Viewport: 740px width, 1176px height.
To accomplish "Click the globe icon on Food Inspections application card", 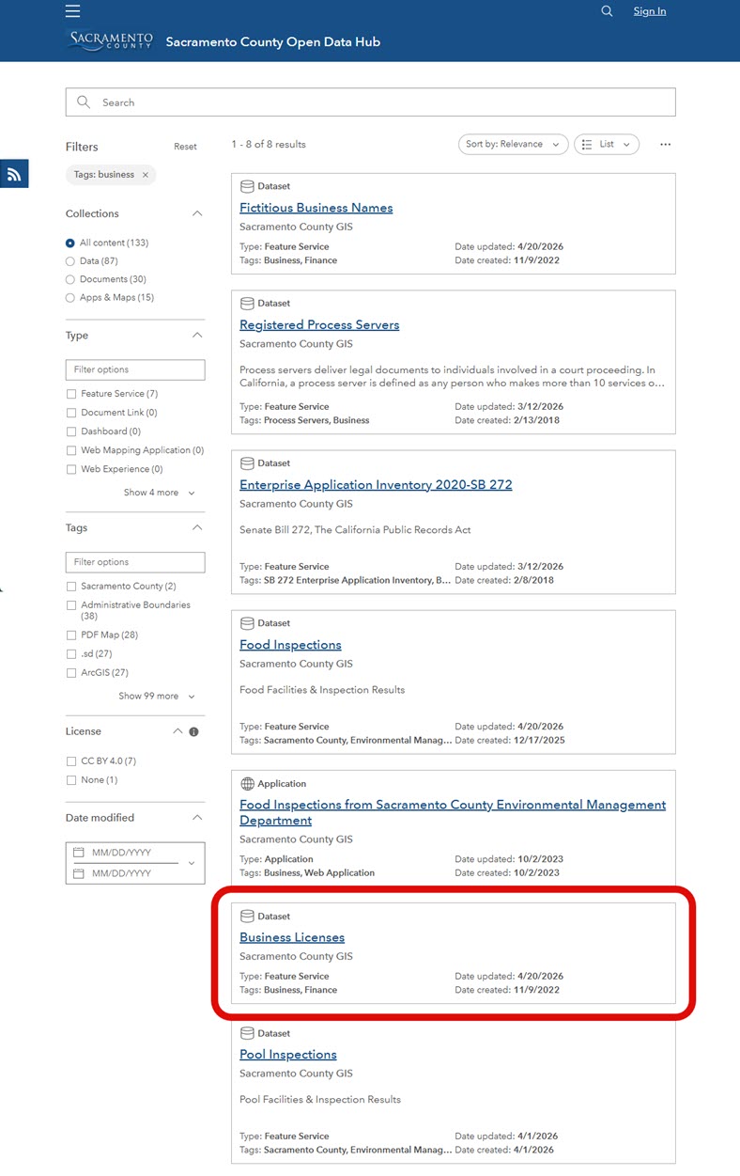I will (x=248, y=784).
